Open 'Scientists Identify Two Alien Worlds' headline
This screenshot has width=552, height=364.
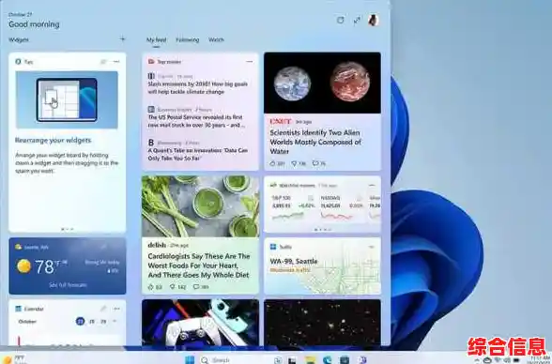315,142
